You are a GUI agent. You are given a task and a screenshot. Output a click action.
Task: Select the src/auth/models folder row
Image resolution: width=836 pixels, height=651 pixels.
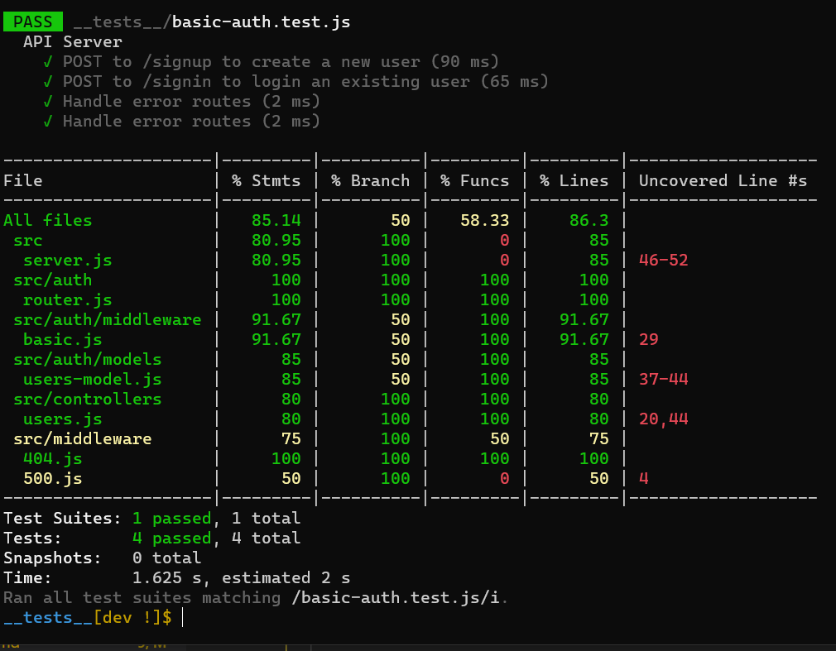(88, 359)
